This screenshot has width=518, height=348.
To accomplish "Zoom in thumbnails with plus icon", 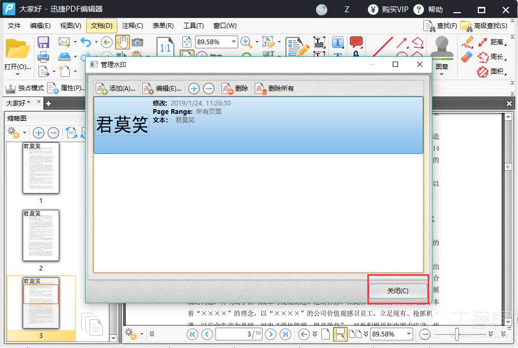I will pyautogui.click(x=38, y=133).
